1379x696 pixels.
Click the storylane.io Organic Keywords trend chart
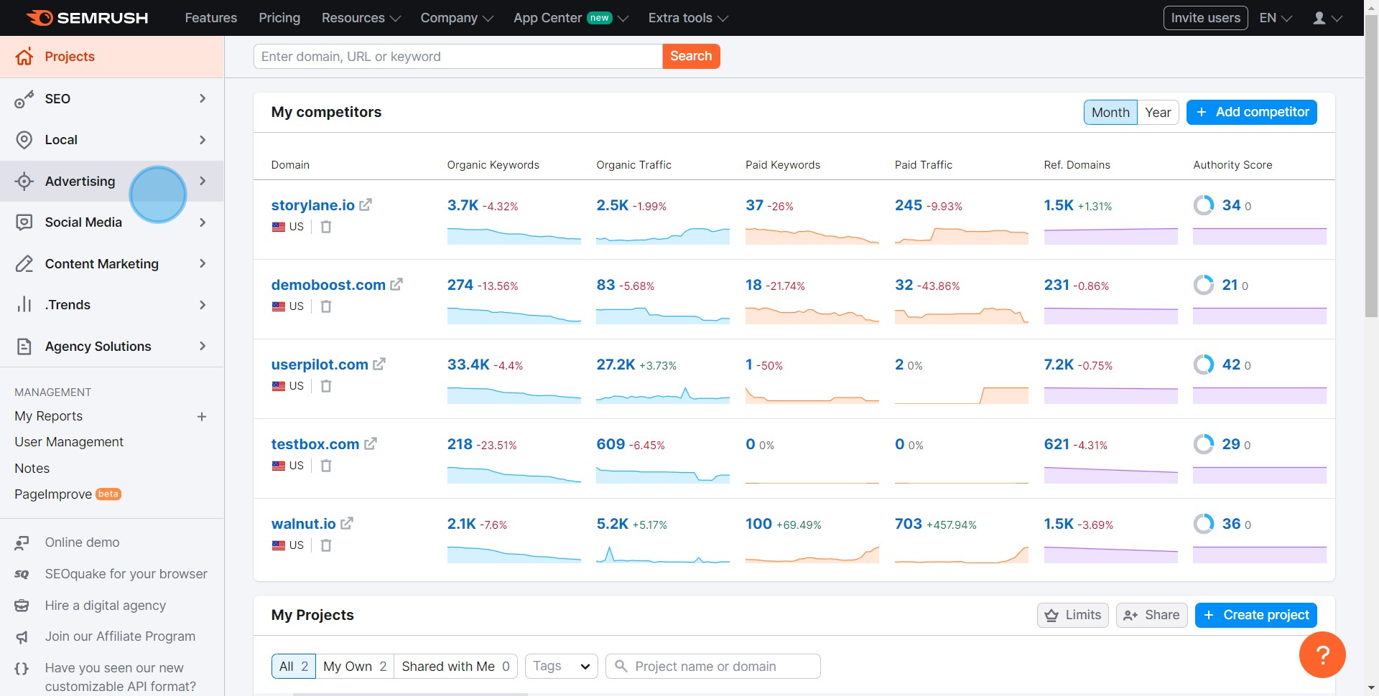coord(514,235)
